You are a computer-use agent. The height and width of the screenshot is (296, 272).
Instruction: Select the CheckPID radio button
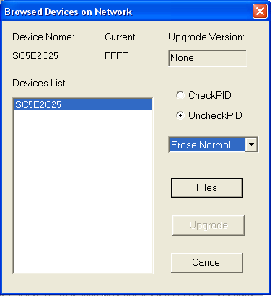tap(180, 95)
